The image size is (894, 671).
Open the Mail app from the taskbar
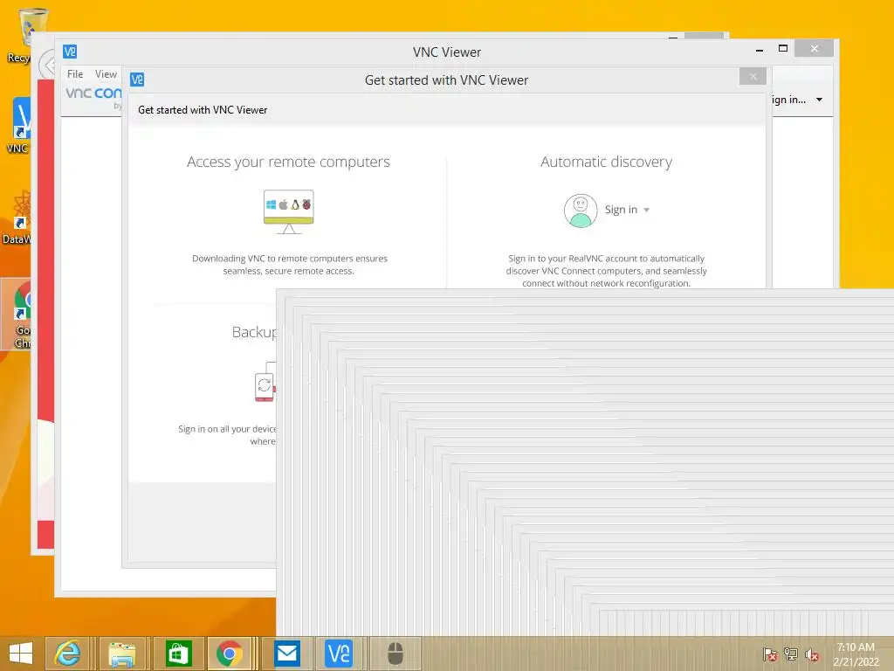pyautogui.click(x=286, y=654)
